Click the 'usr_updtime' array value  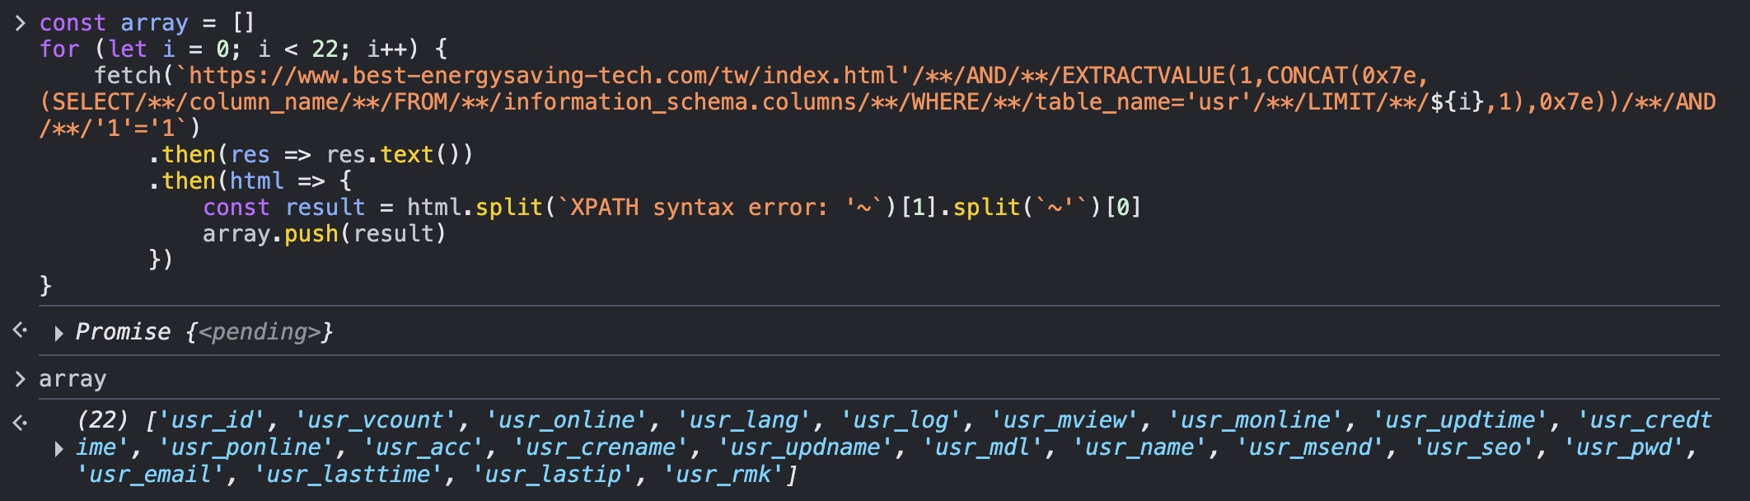(1459, 419)
